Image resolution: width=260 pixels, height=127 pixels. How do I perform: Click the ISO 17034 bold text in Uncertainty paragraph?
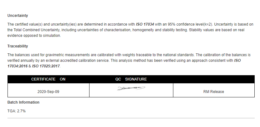[x=145, y=24]
